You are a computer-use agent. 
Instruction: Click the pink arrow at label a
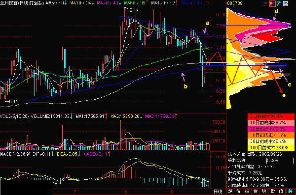pyautogui.click(x=205, y=30)
